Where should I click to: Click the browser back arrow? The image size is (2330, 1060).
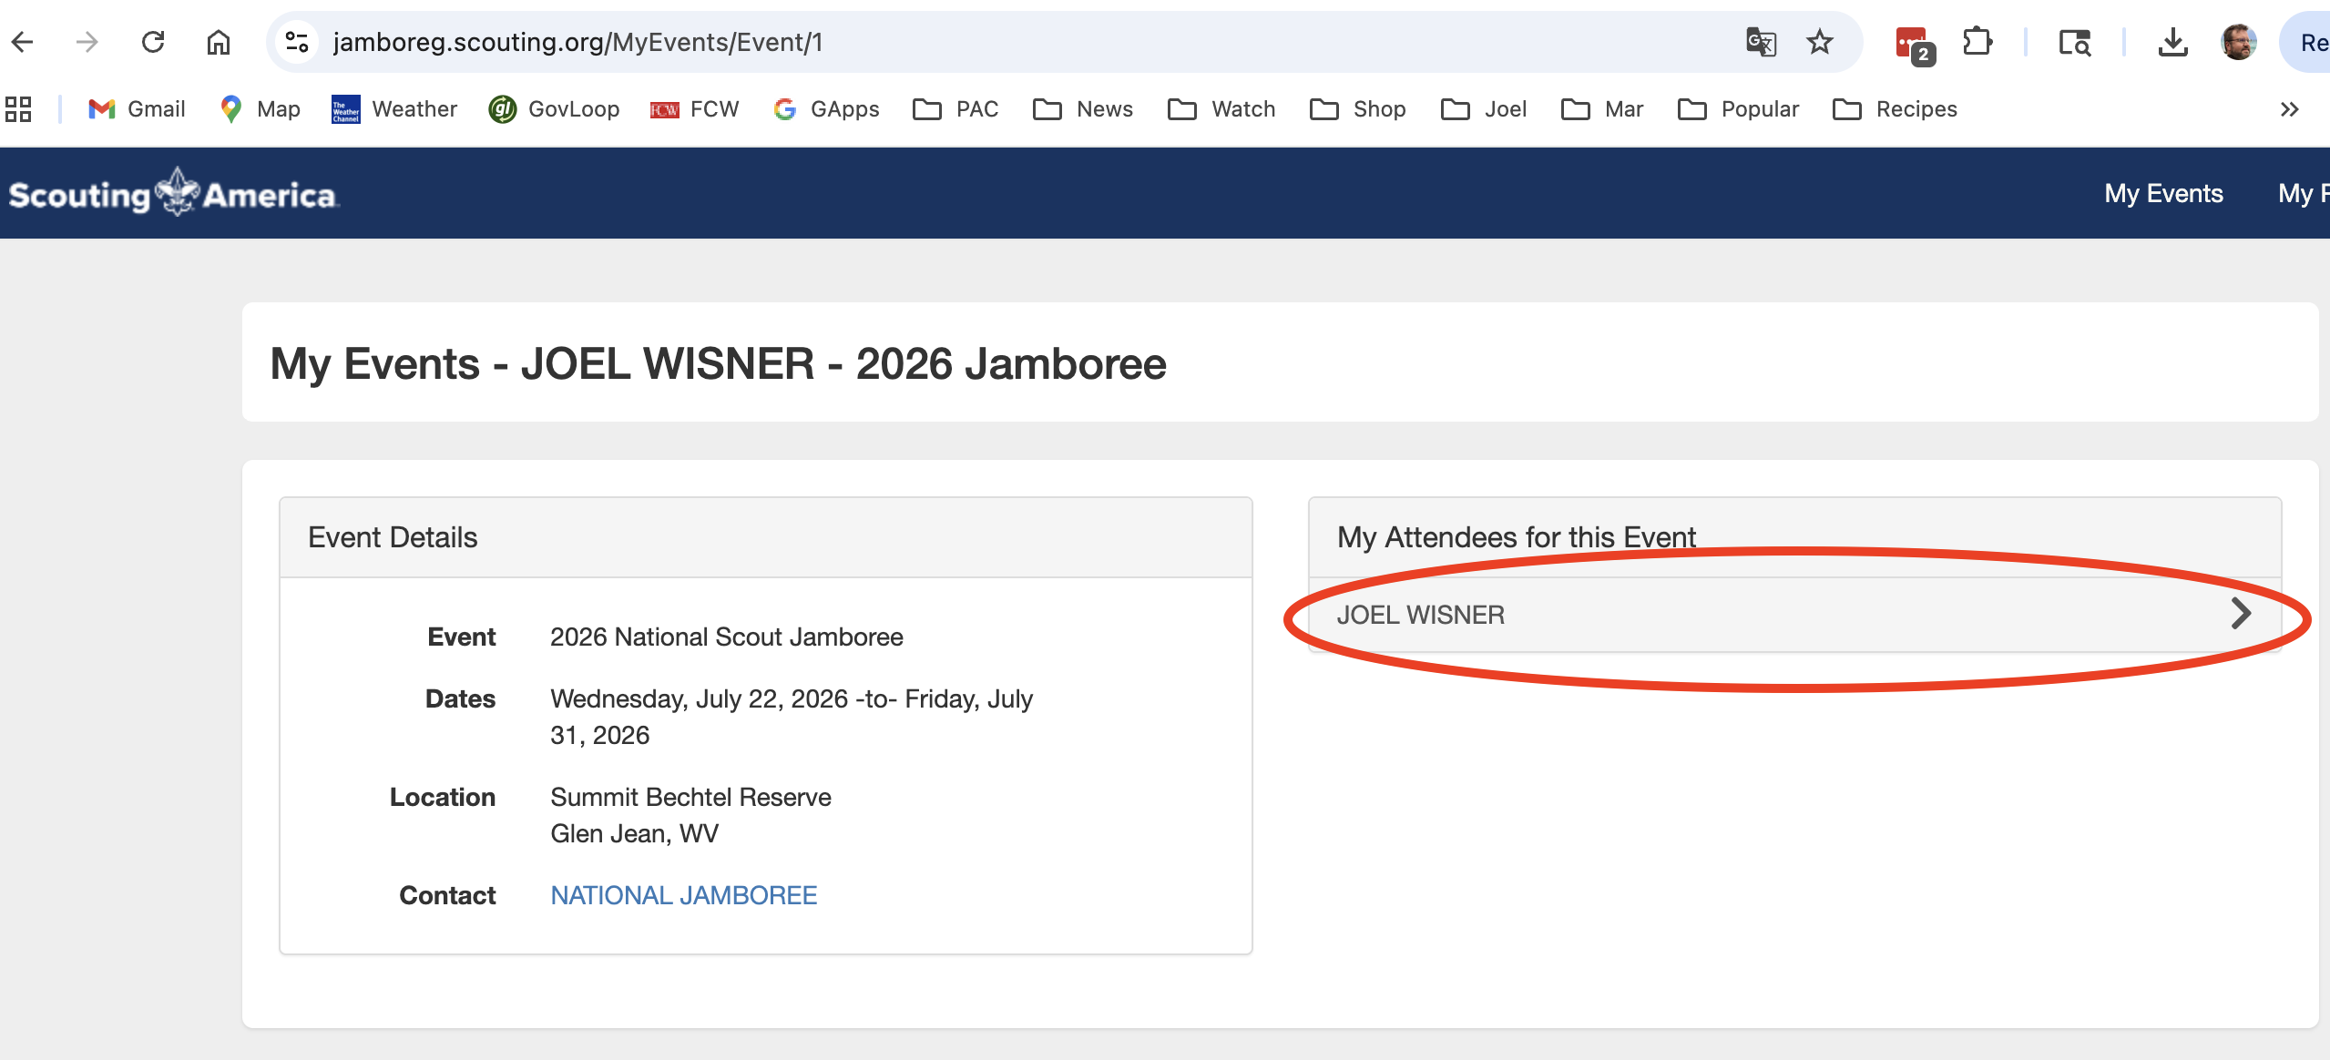click(x=23, y=42)
